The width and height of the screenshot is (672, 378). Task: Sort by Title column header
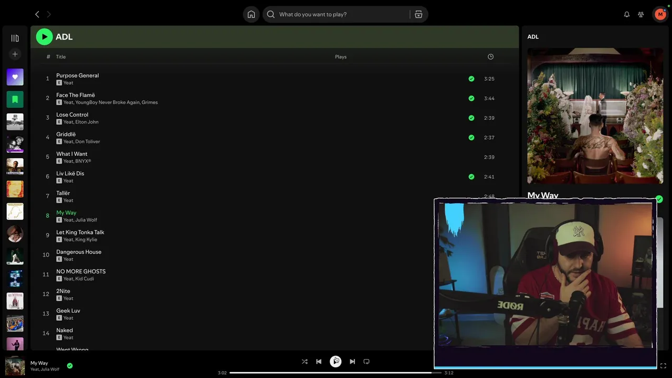click(x=61, y=57)
